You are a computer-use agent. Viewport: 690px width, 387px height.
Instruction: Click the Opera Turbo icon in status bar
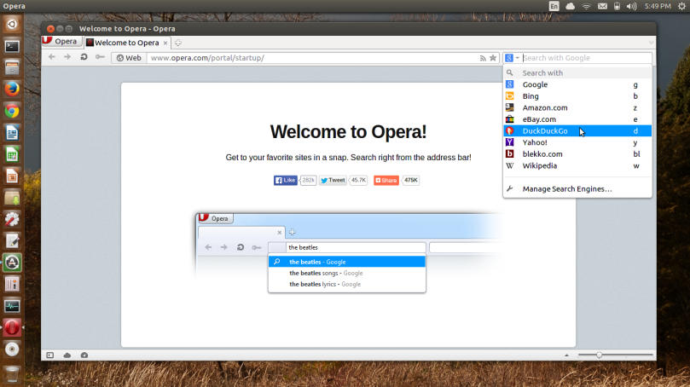tap(84, 355)
